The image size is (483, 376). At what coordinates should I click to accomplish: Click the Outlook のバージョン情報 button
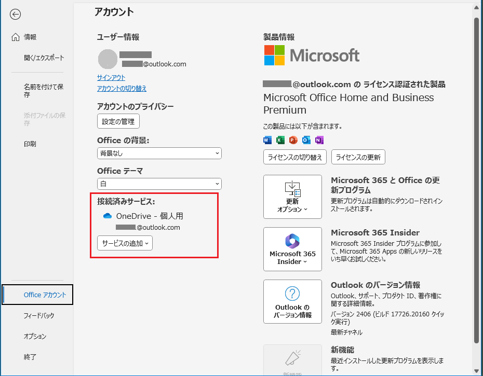click(292, 301)
